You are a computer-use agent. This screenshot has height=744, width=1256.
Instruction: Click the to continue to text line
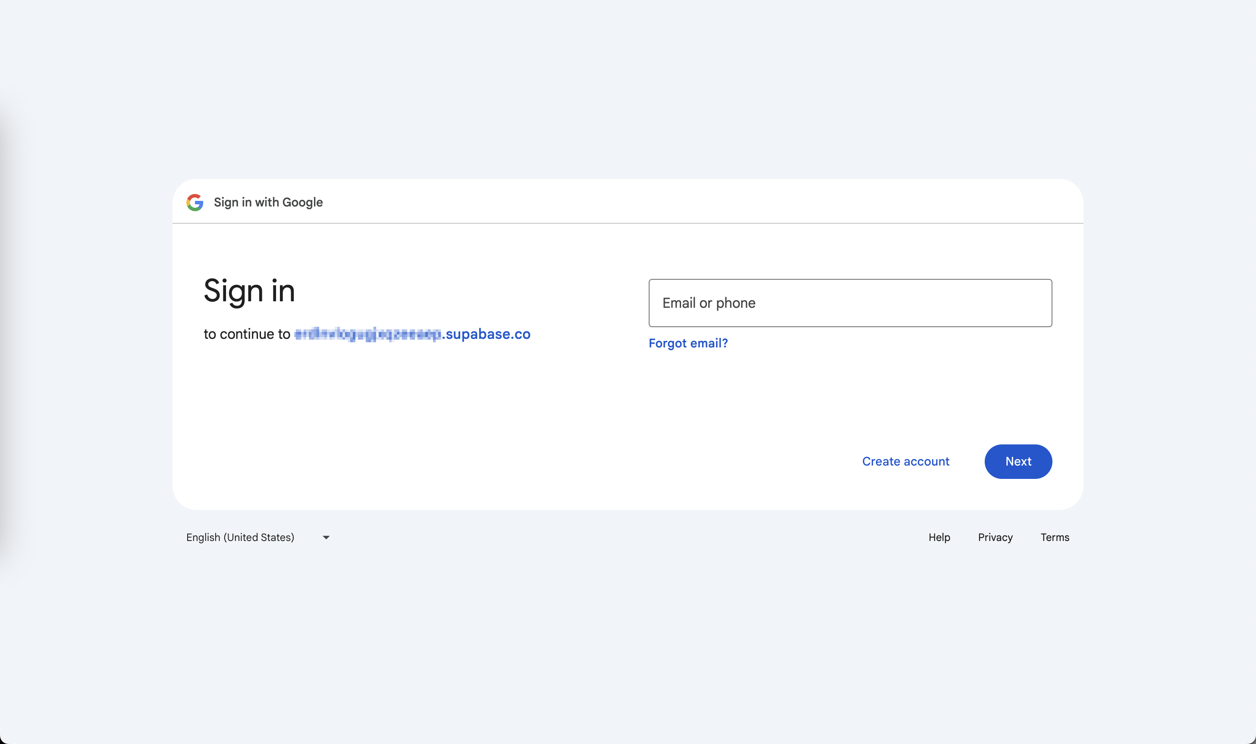click(248, 334)
